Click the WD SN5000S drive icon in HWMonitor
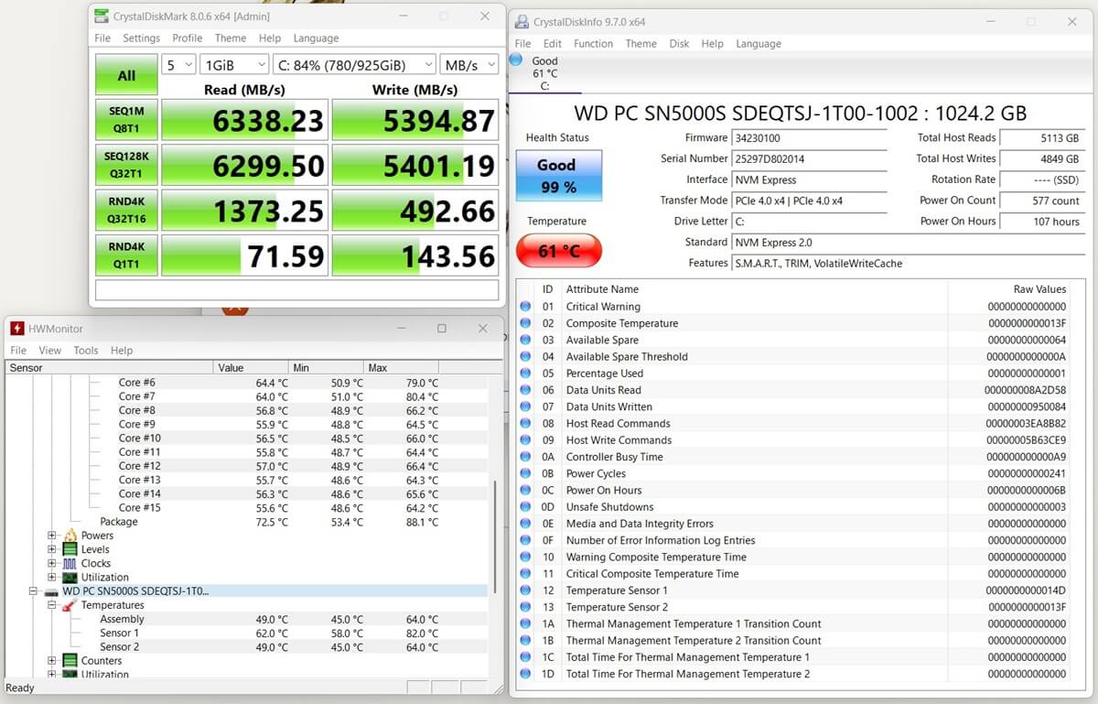The width and height of the screenshot is (1098, 704). (x=51, y=591)
